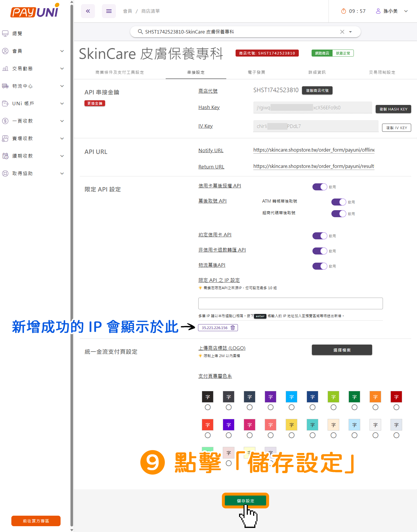Select radio under the dark red swatch
The width and height of the screenshot is (417, 532).
click(396, 407)
